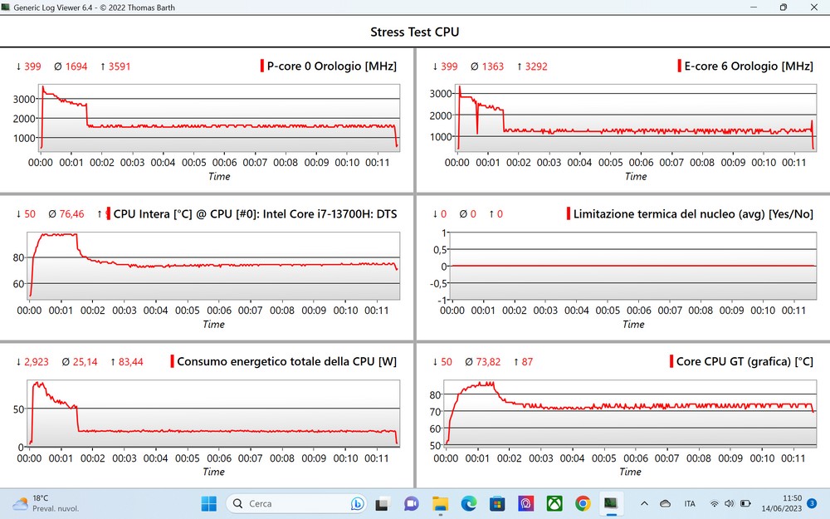This screenshot has width=830, height=519.
Task: Click the Stress Test CPU title
Action: coord(414,32)
